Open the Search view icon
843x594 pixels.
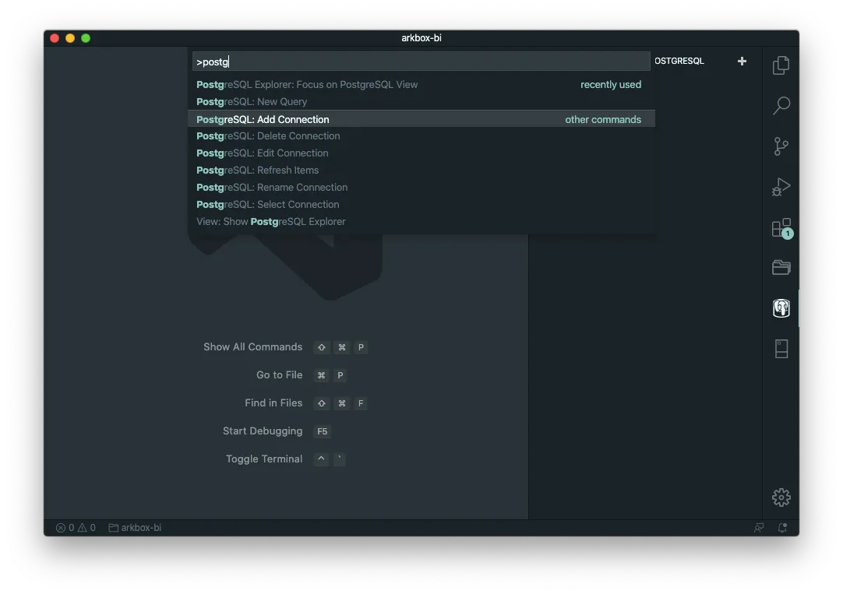coord(781,105)
